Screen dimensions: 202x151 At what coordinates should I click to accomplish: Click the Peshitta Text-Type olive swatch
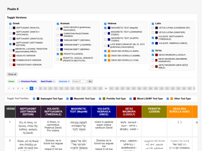[104, 98]
